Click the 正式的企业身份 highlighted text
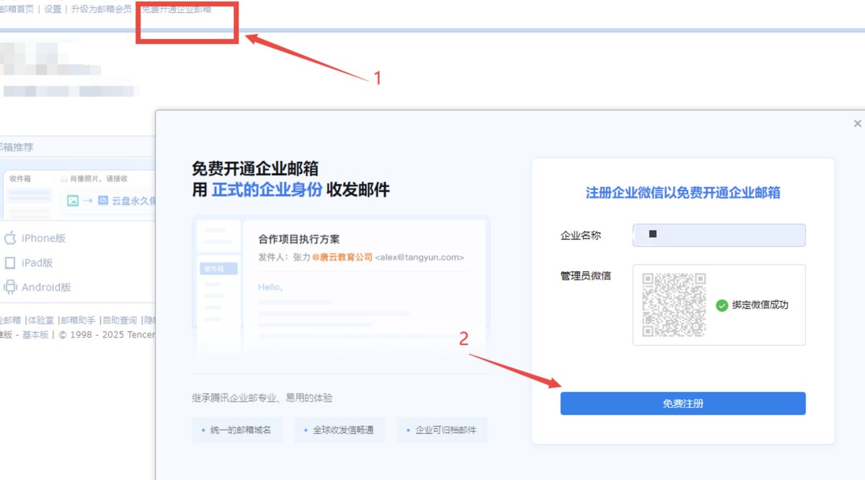865x480 pixels. tap(267, 190)
